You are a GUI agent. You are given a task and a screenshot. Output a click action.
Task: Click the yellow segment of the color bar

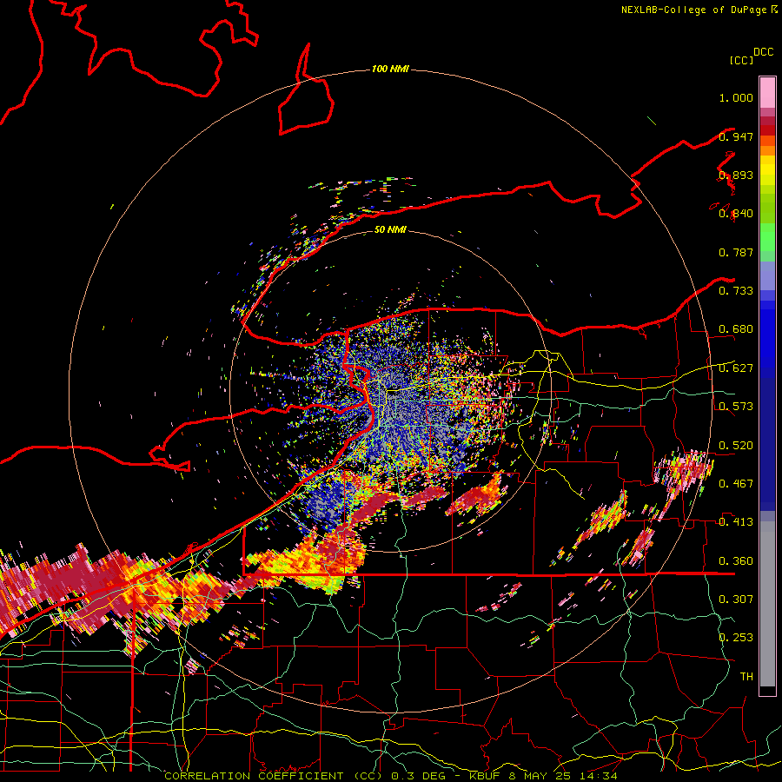click(767, 170)
